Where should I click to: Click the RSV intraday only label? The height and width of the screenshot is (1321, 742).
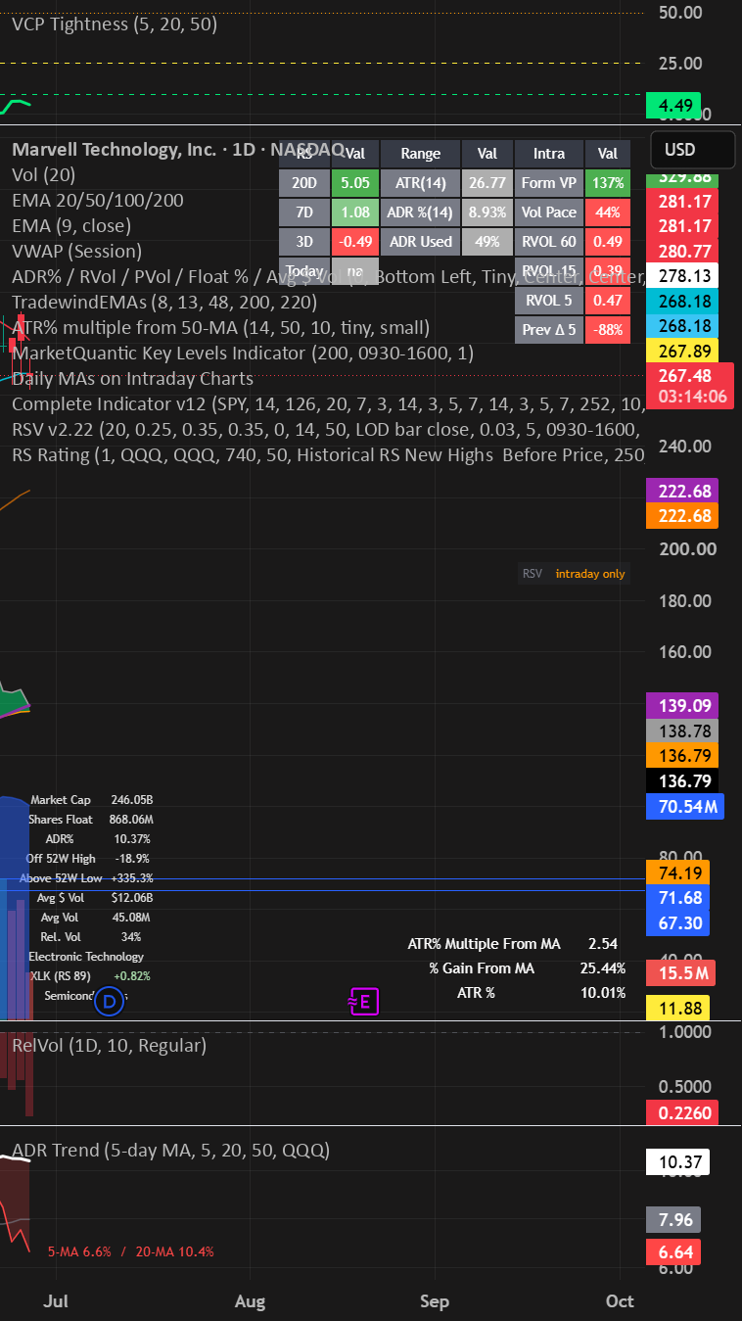pos(574,574)
